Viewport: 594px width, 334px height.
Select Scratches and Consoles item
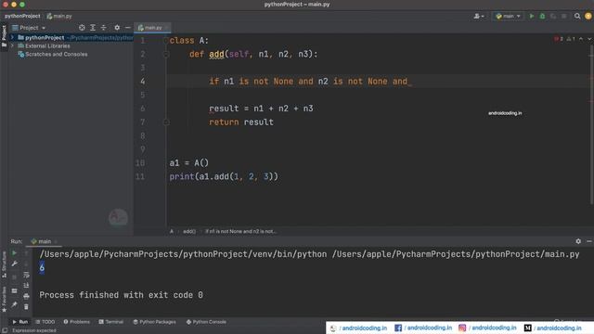coord(53,54)
